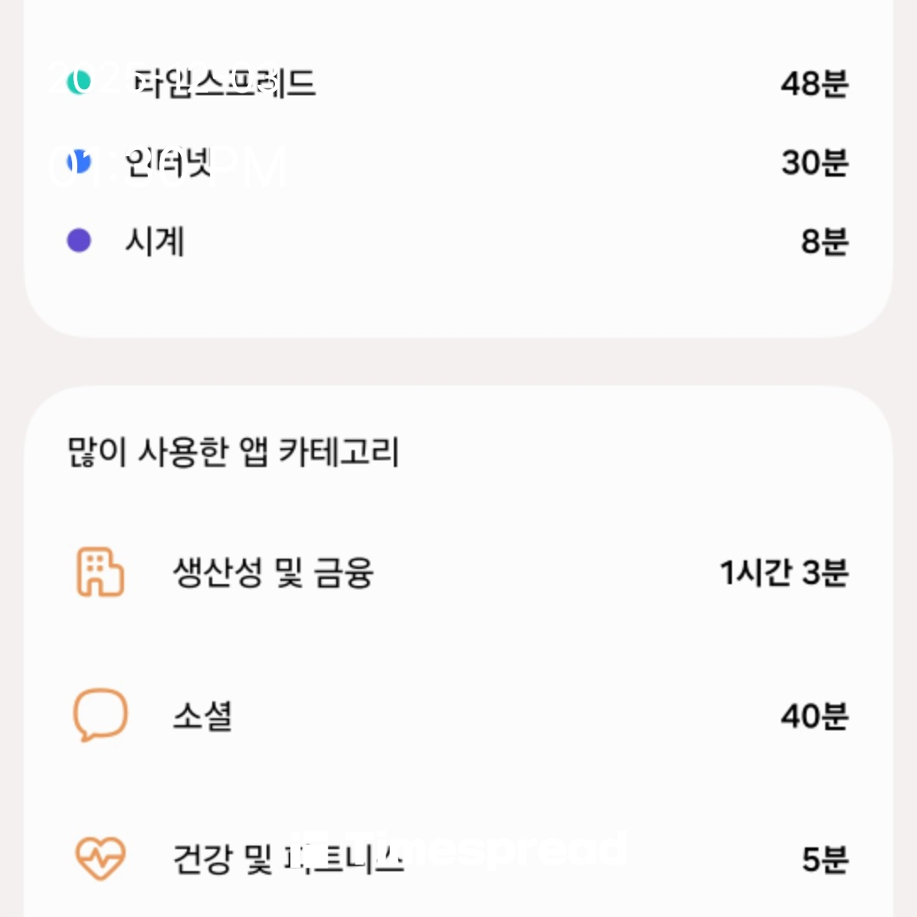Open the 시계 app usage entry
Viewport: 917px width, 917px height.
(x=155, y=242)
